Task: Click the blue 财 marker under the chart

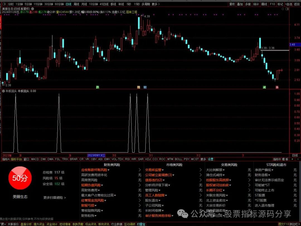Action: click(x=145, y=87)
